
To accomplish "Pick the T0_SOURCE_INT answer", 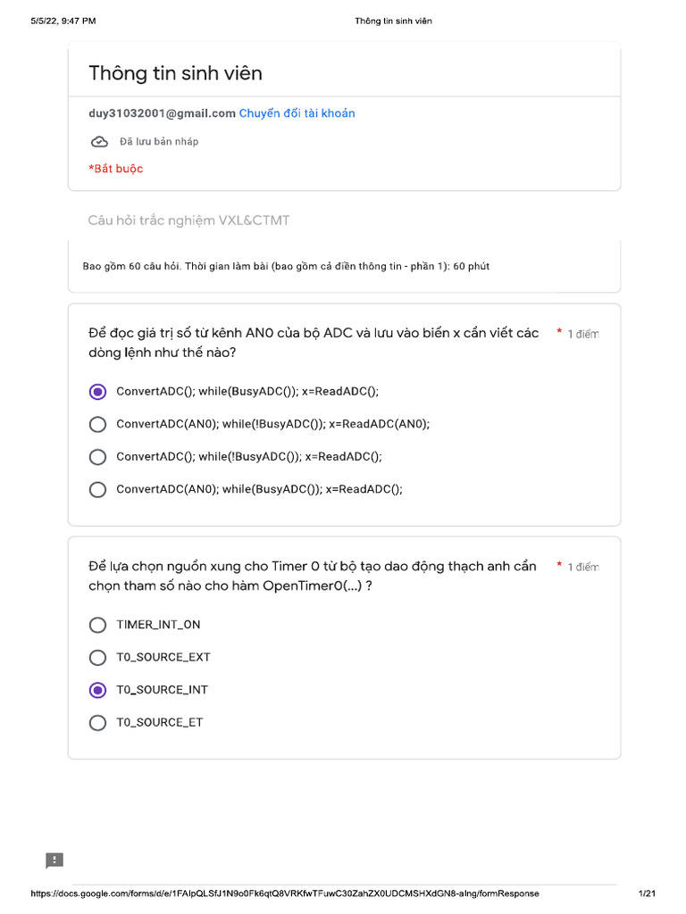I will pyautogui.click(x=98, y=690).
